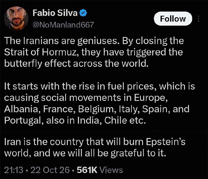Click the first paragraph about Iranians being geniuses
This screenshot has width=208, height=179.
(x=94, y=52)
